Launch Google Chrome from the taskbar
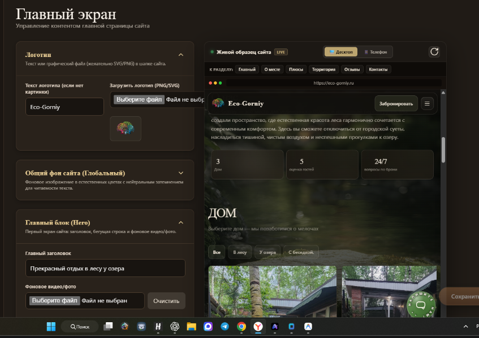The image size is (479, 338). pyautogui.click(x=241, y=326)
